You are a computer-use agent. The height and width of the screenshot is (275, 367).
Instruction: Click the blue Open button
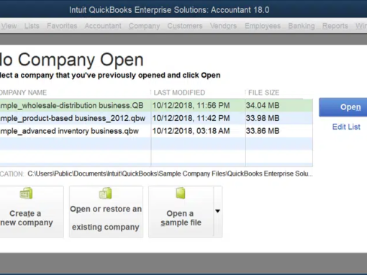[343, 107]
